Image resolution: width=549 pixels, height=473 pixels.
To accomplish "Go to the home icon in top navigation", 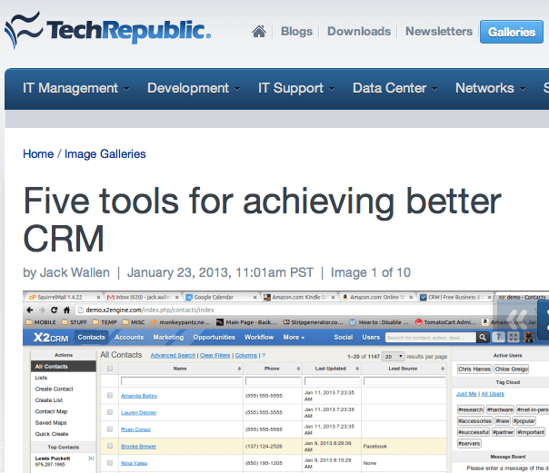I will pyautogui.click(x=259, y=32).
